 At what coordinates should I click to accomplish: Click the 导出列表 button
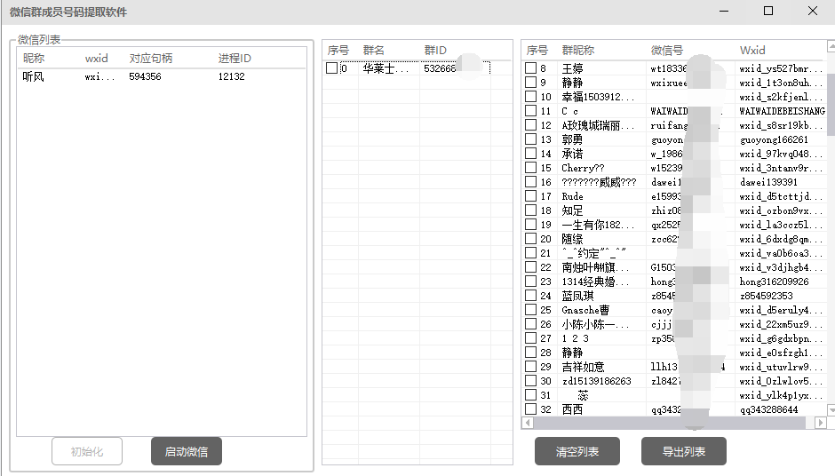coord(684,451)
